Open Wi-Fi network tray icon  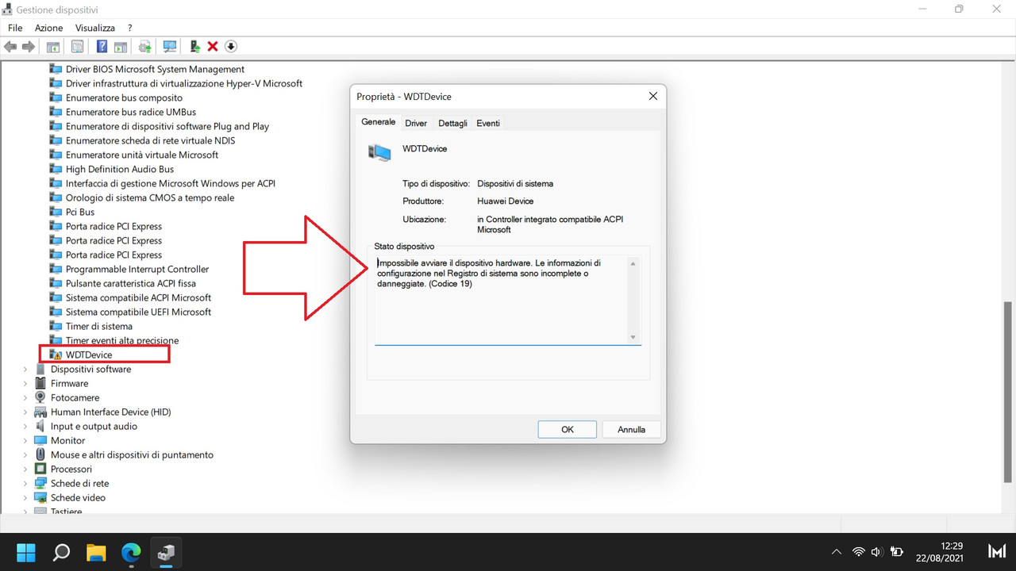click(x=858, y=552)
